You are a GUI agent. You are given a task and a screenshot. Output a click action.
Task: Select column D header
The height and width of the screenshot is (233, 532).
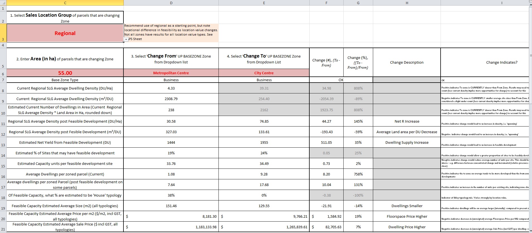point(171,3)
